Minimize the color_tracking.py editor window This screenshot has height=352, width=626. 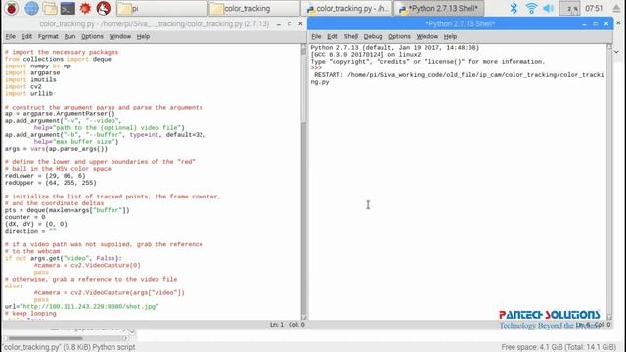click(x=279, y=24)
